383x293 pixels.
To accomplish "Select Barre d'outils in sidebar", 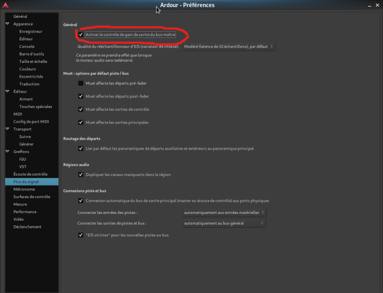I will (32, 54).
